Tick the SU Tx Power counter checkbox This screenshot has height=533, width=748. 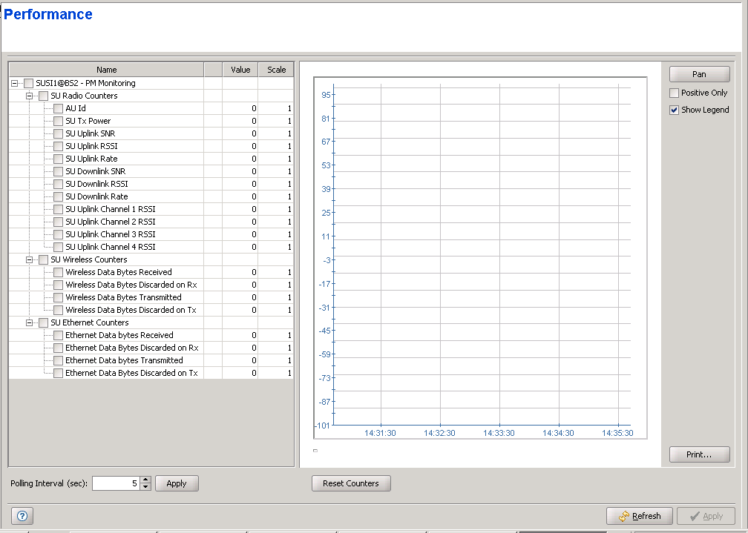pos(58,121)
